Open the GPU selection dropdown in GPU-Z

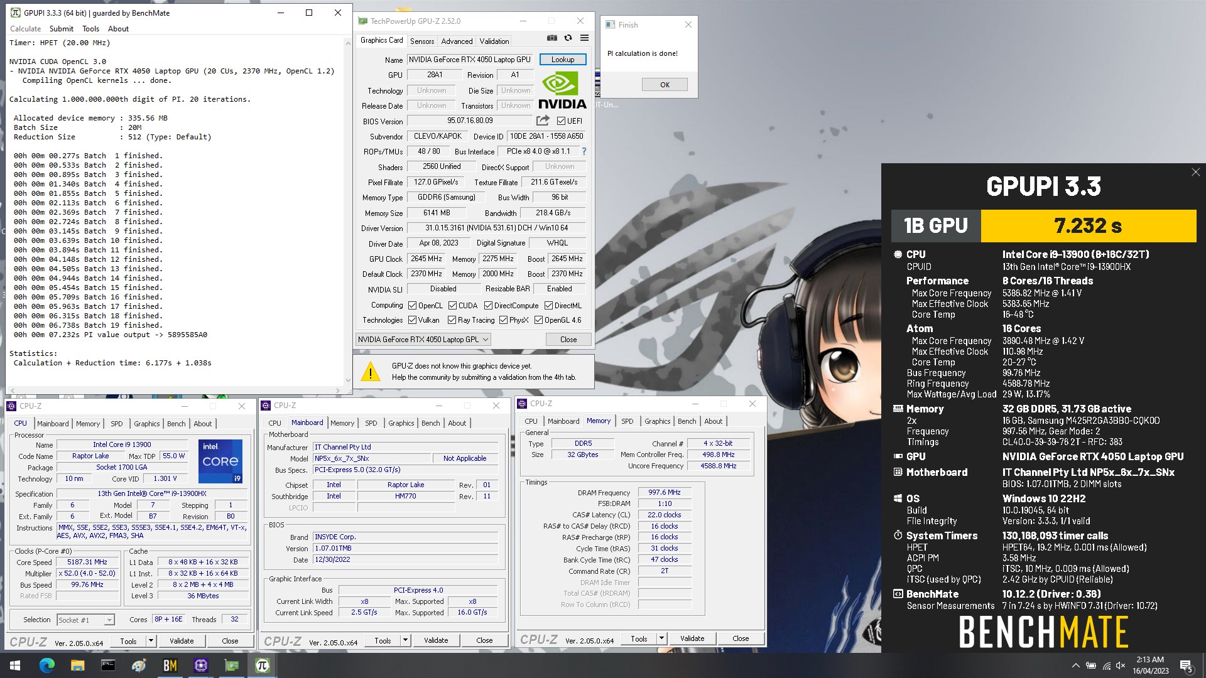pos(423,339)
